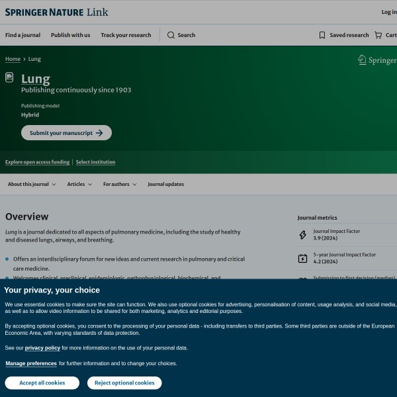Viewport: 397px width, 397px height.
Task: Open the privacy policy link
Action: pos(42,347)
